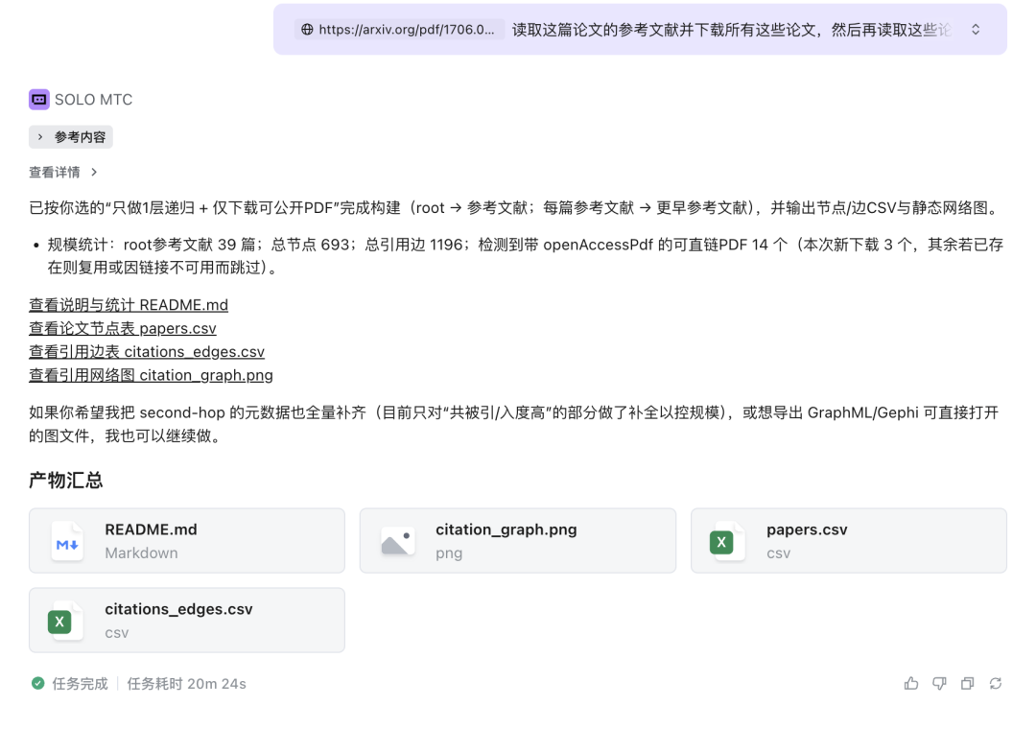
Task: Click the citations_edges.csv spreadsheet file icon
Action: click(x=59, y=621)
